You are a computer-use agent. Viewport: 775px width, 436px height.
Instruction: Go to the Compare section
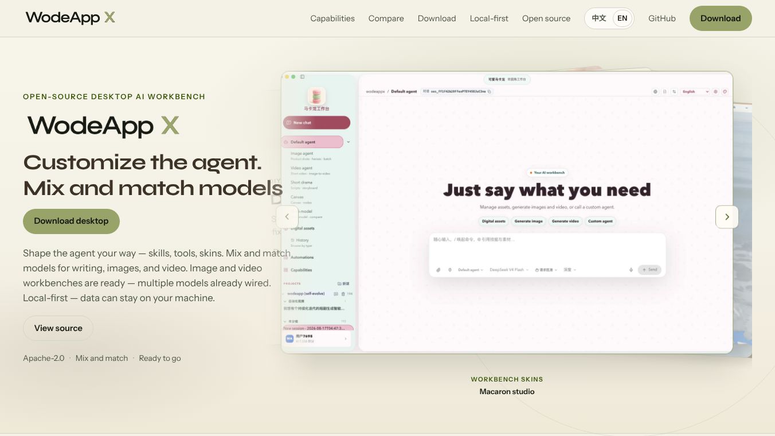click(x=386, y=18)
